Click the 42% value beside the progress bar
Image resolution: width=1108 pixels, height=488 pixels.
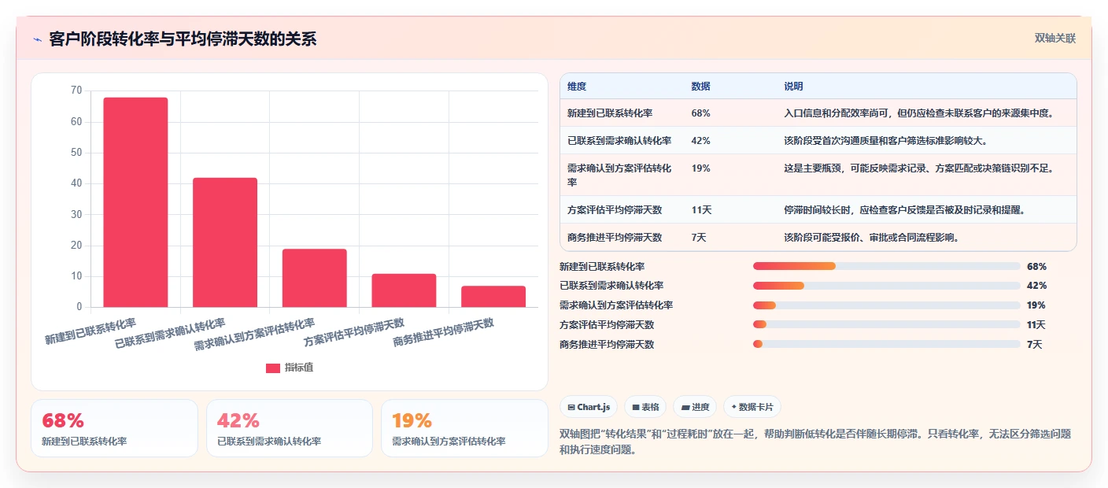coord(1036,286)
